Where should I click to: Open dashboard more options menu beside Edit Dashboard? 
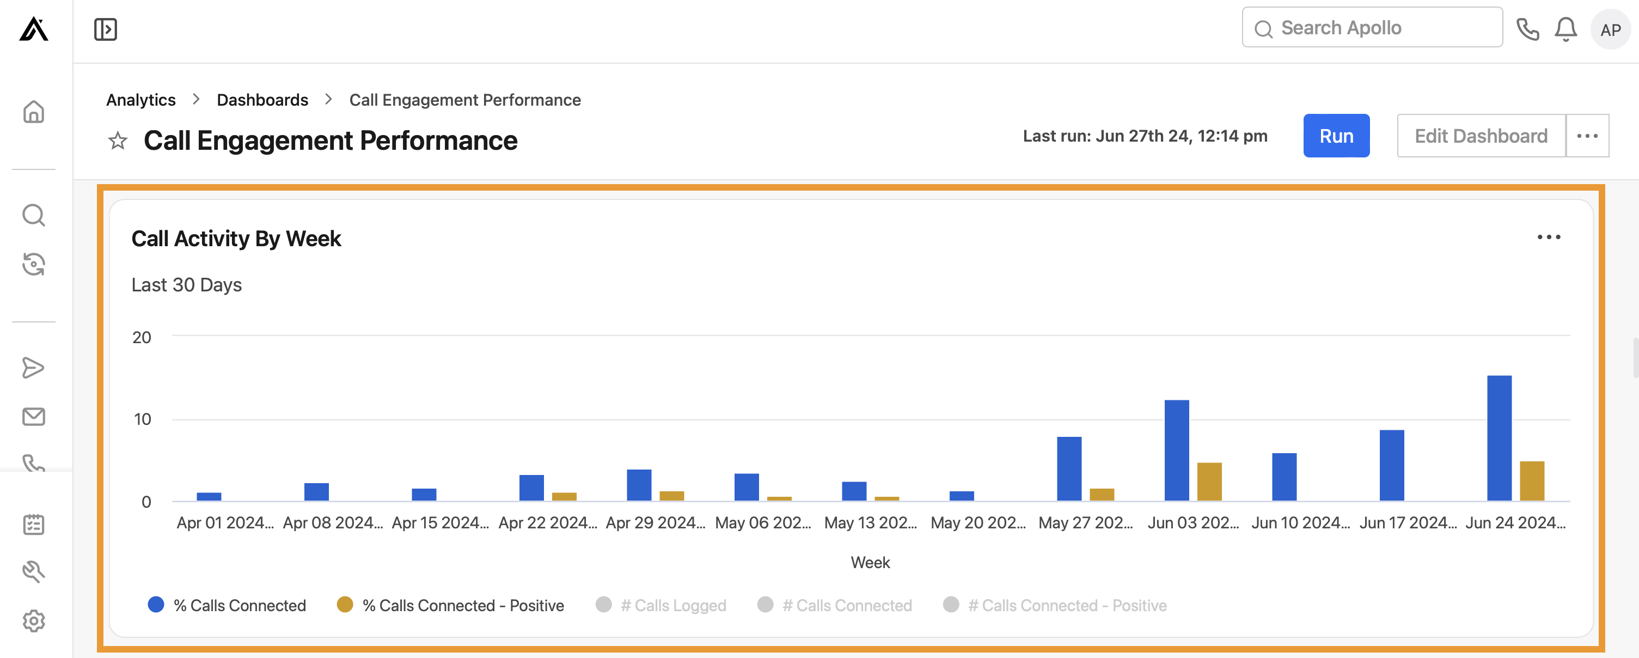[1587, 136]
